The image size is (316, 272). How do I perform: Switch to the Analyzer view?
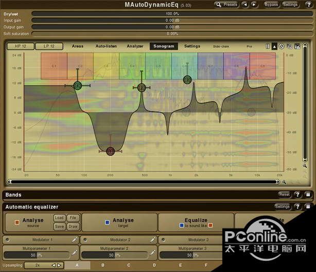pos(135,46)
